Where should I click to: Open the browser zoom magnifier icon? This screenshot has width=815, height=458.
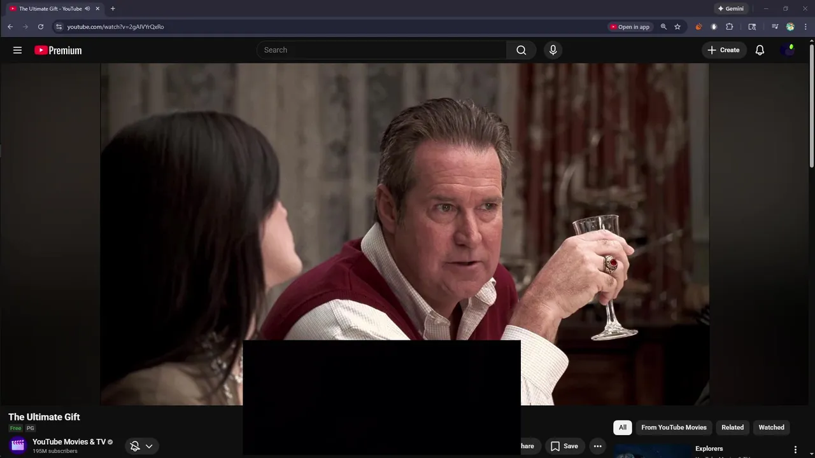(x=663, y=27)
